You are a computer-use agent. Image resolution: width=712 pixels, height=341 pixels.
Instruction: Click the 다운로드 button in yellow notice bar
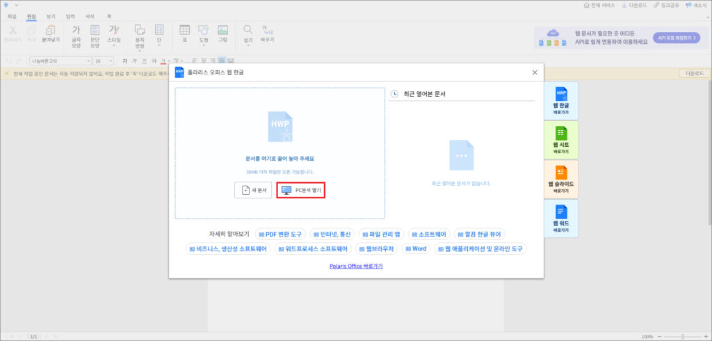coord(695,73)
